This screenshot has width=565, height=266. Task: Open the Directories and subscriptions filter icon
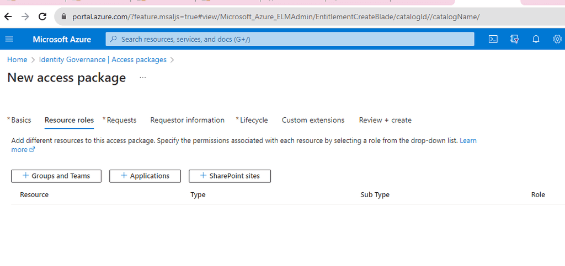click(x=515, y=39)
